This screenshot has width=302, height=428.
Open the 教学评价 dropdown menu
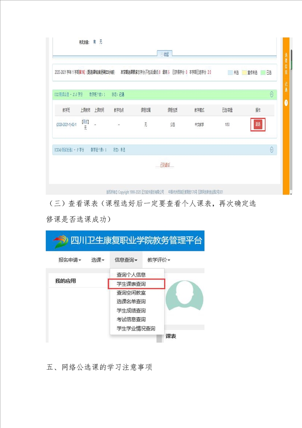[159, 260]
